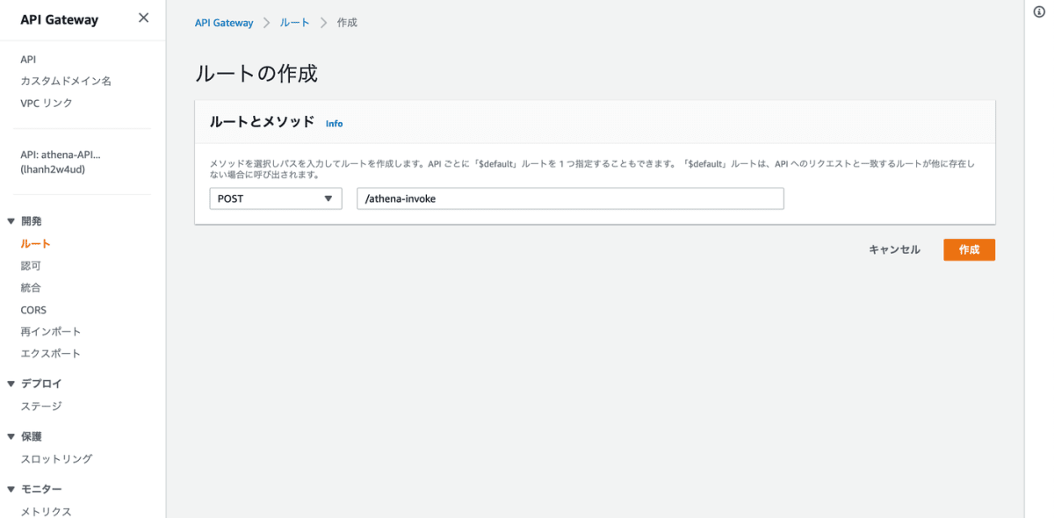Open カスタムドメイン名 in the sidebar

66,81
